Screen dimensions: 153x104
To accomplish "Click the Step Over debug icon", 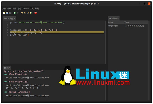I will (22, 13).
